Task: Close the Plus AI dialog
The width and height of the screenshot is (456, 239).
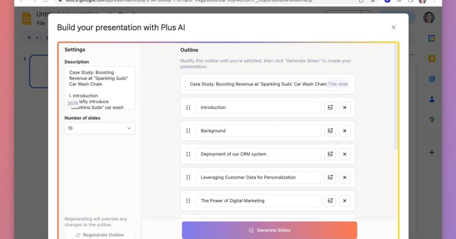Action: click(x=394, y=27)
